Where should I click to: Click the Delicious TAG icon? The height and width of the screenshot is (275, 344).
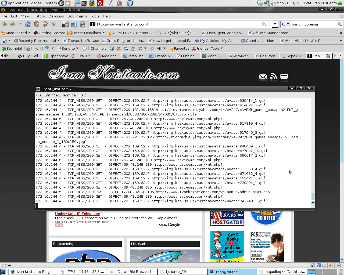pyautogui.click(x=83, y=24)
